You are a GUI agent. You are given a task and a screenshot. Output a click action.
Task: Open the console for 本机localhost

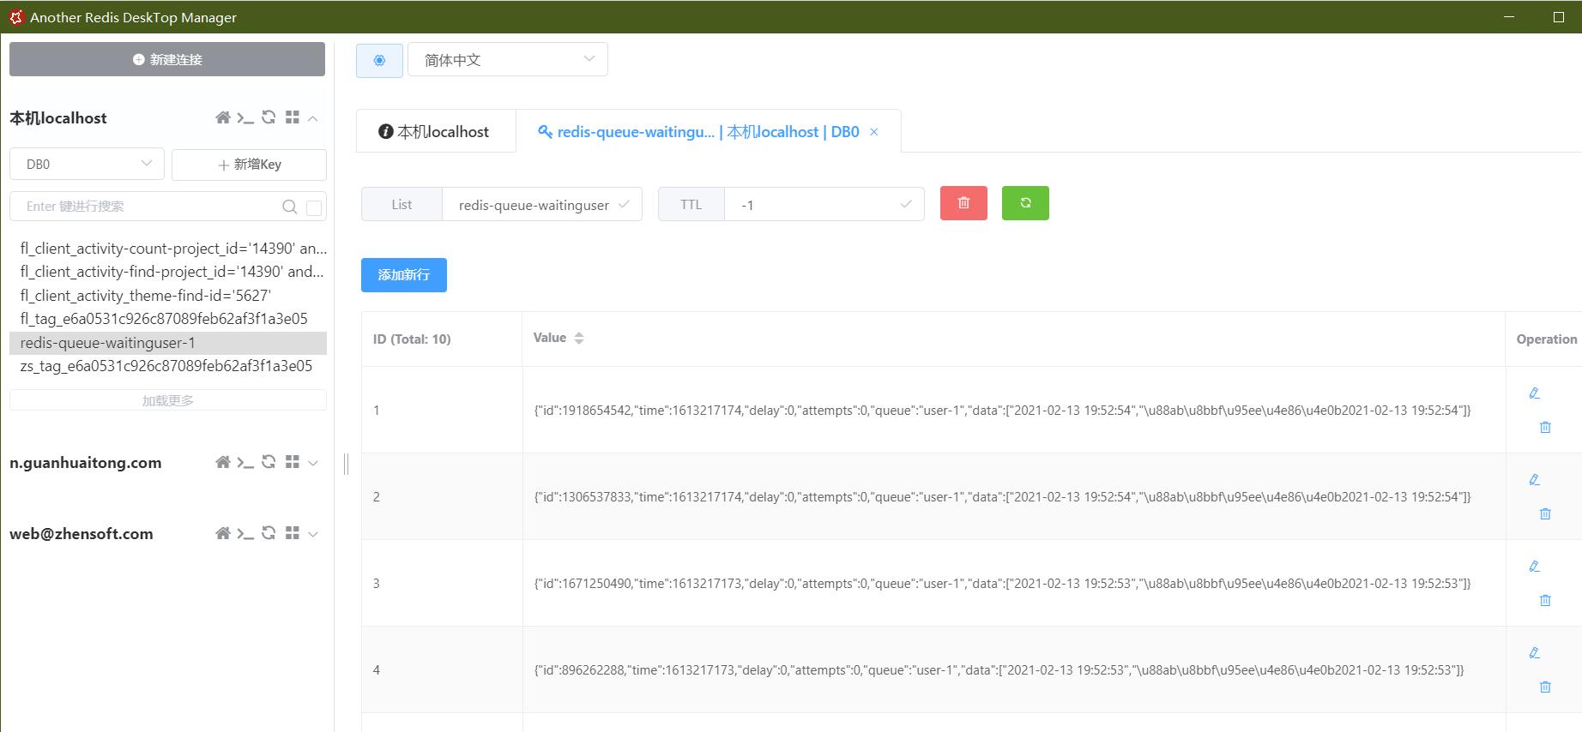tap(245, 118)
